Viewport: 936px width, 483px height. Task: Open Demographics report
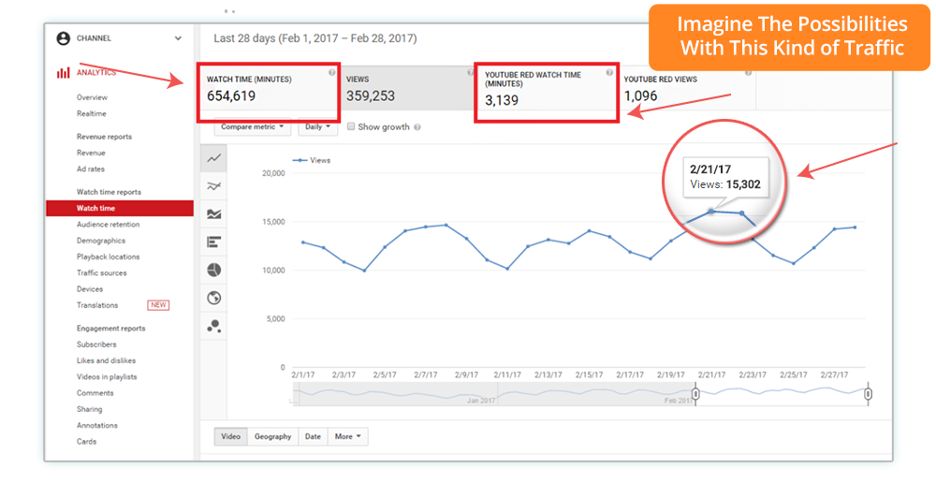pos(101,241)
